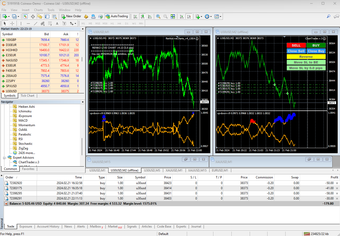Open the MetaQuotes Language Editor icon
Image resolution: width=340 pixels, height=236 pixels.
pos(86,16)
